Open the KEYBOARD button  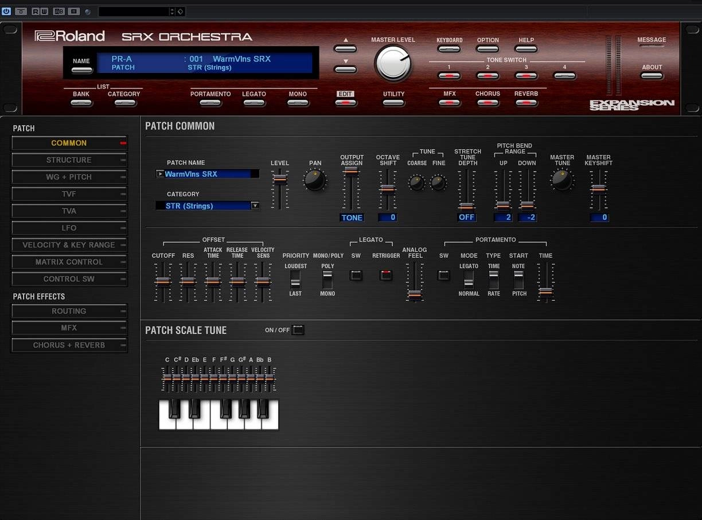[x=449, y=49]
